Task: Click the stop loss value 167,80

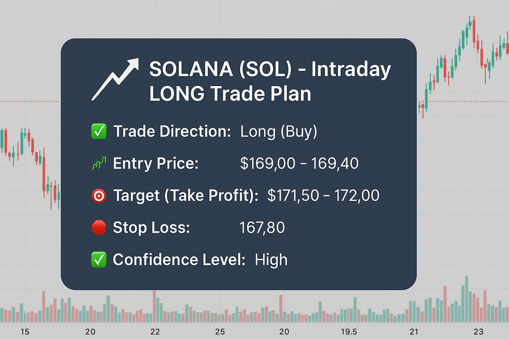Action: point(262,228)
